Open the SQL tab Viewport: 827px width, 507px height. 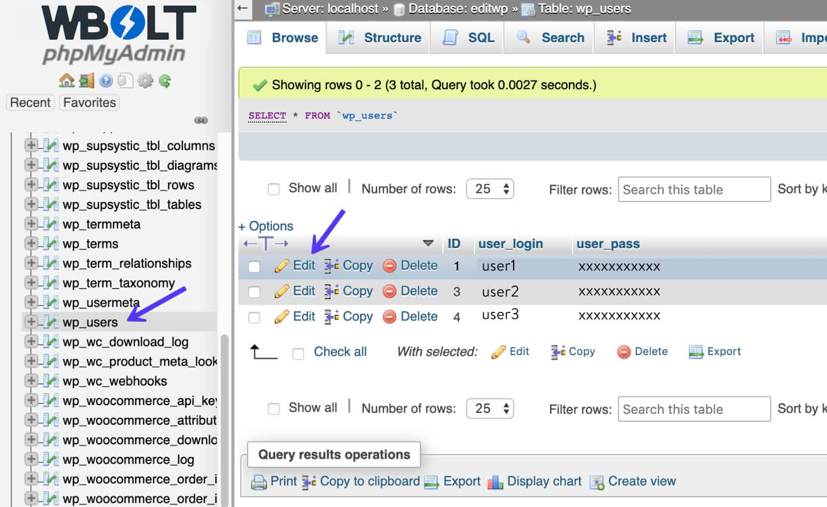coord(469,38)
